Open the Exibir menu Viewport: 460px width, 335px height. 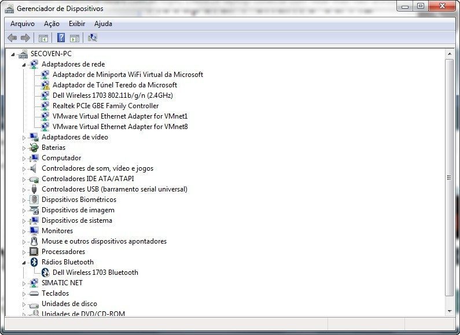tap(77, 24)
